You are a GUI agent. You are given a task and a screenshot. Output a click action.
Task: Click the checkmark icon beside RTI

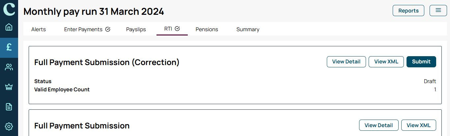177,29
